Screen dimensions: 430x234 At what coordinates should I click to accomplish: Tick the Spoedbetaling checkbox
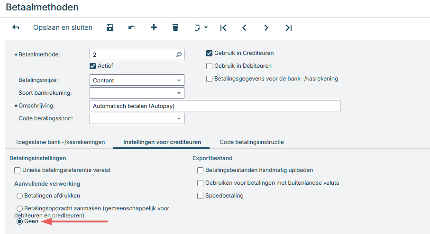pos(200,196)
